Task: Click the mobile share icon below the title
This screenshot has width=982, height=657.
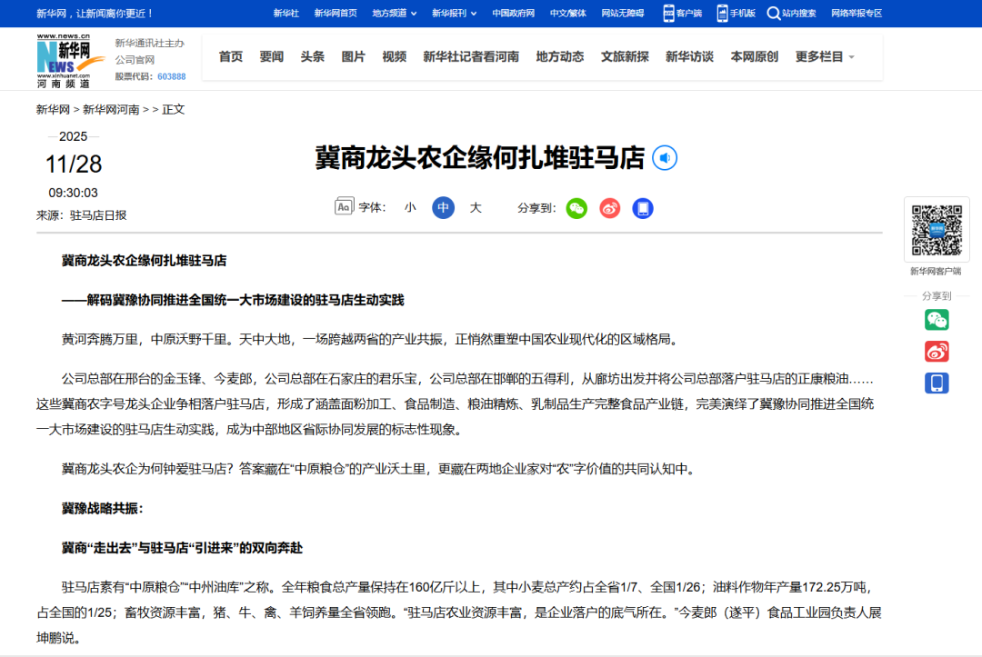Action: (643, 208)
